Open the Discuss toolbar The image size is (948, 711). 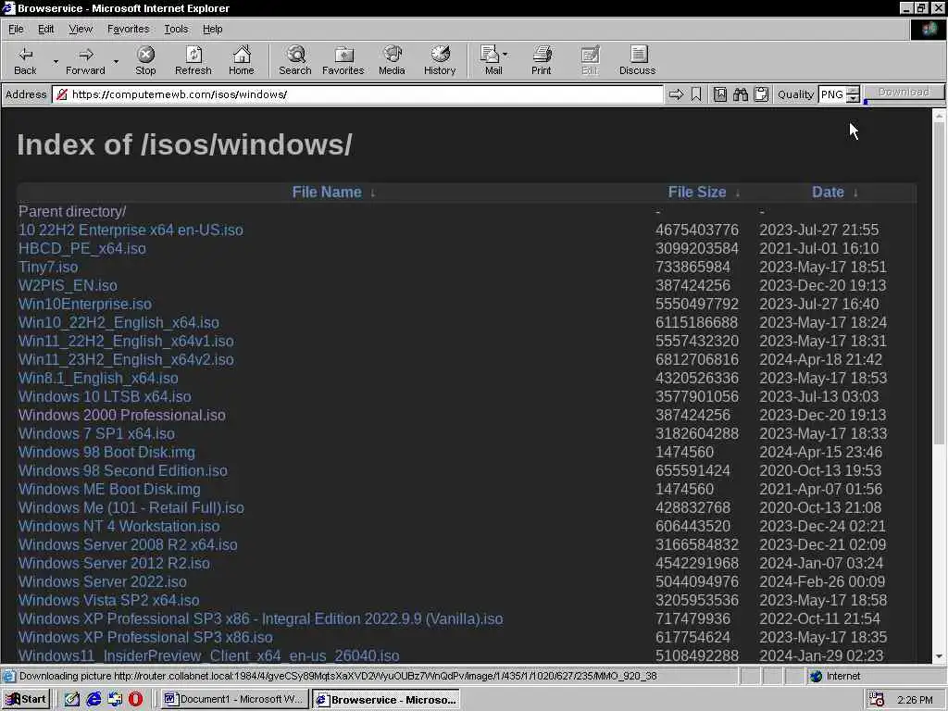coord(637,60)
